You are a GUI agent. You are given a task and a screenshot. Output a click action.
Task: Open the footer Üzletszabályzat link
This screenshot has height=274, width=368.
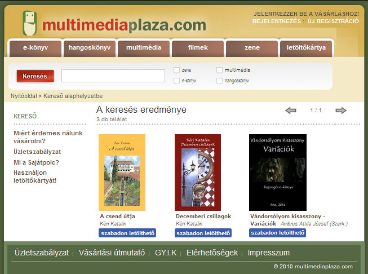[x=42, y=253]
